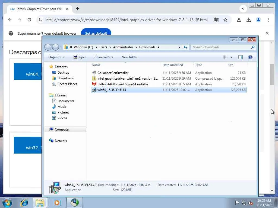
Task: Click the r3dfox installer file icon
Action: point(94,84)
